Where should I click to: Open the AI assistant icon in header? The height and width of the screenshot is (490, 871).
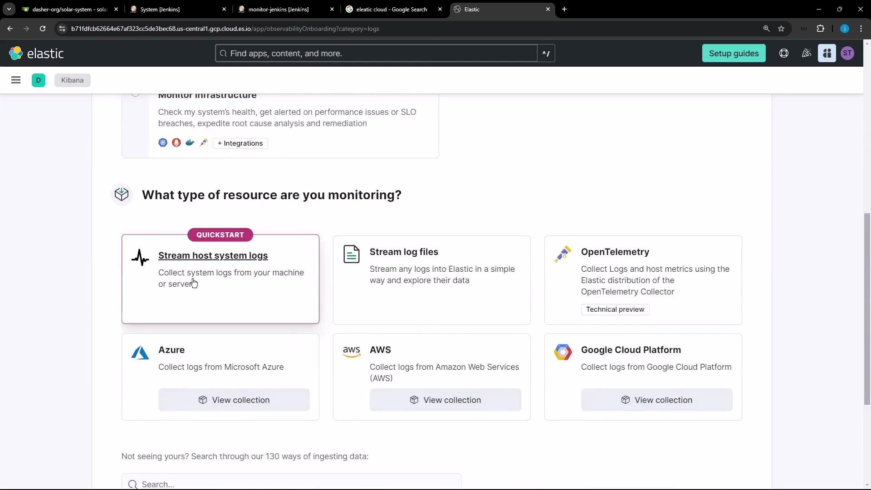(827, 54)
